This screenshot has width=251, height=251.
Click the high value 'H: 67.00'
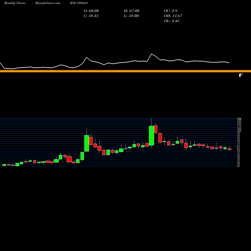click(x=132, y=11)
